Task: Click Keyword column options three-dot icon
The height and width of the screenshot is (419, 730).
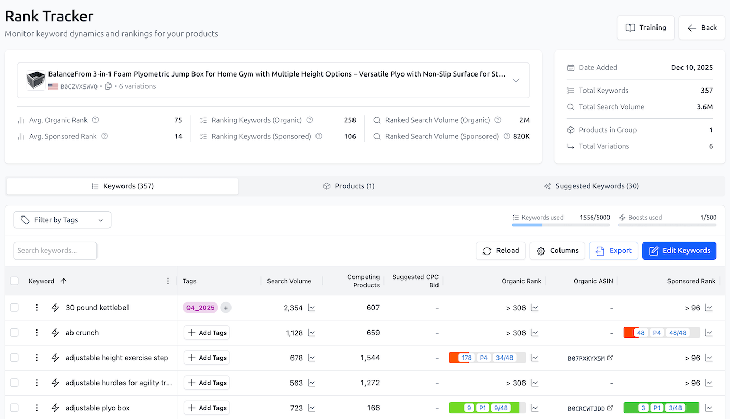Action: 168,281
